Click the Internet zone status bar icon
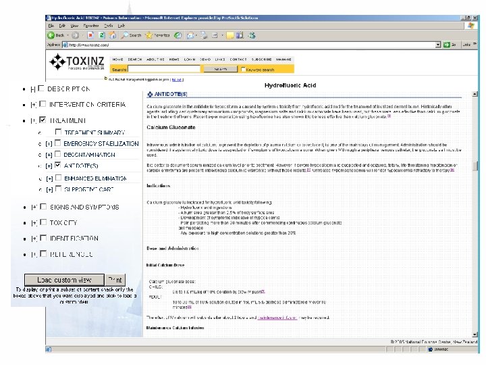Viewport: 486px width, 365px height. (x=430, y=349)
